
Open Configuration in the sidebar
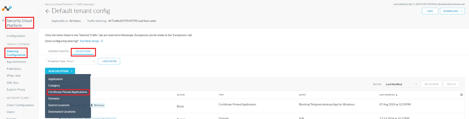16,36
